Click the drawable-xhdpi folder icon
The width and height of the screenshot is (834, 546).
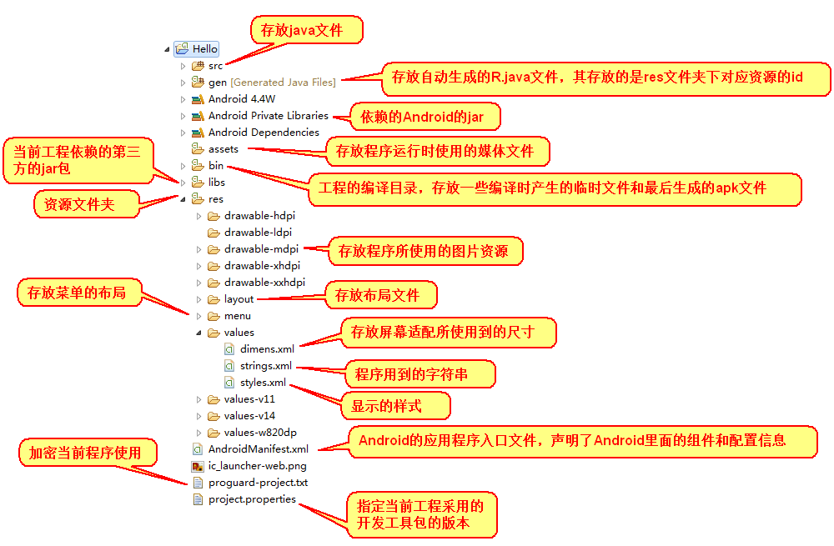[x=214, y=266]
